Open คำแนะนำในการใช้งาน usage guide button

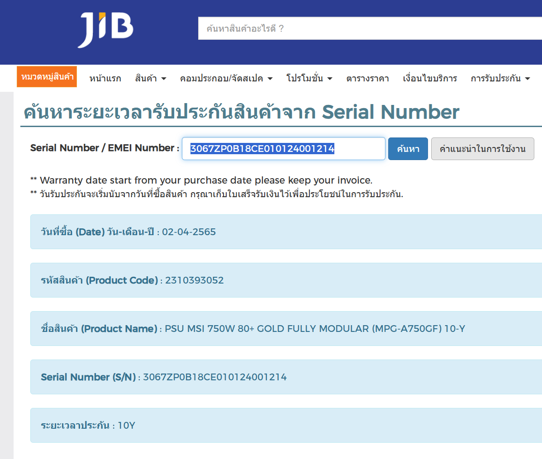[482, 149]
